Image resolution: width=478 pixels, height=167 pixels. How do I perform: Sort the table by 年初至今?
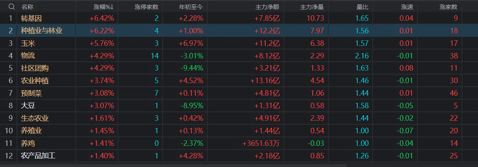191,7
